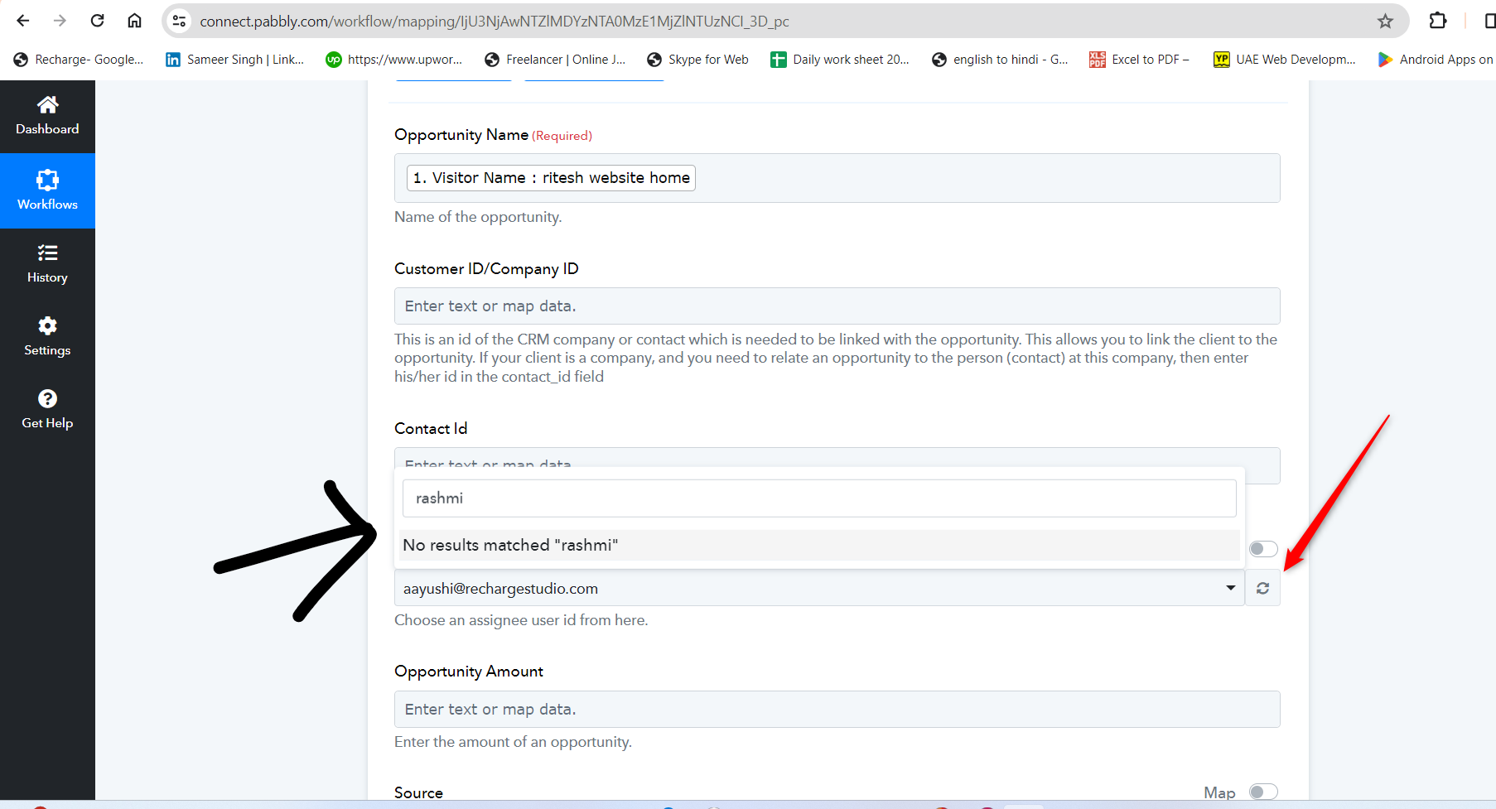The width and height of the screenshot is (1496, 809).
Task: Open the Dashboard from the sidebar
Action: pyautogui.click(x=47, y=116)
